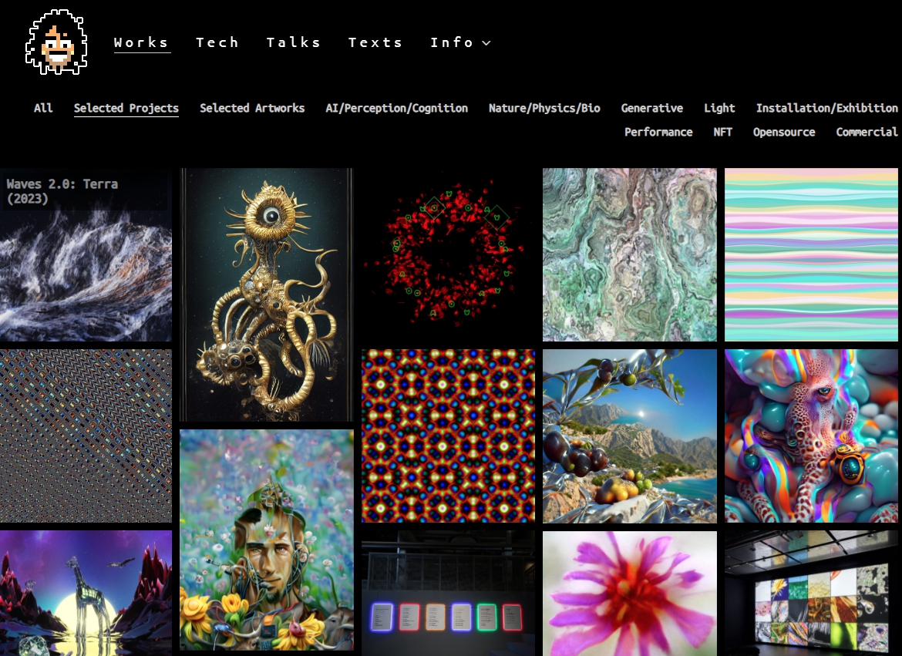Open the Works page
Screen dimensions: 902x656
pyautogui.click(x=142, y=42)
